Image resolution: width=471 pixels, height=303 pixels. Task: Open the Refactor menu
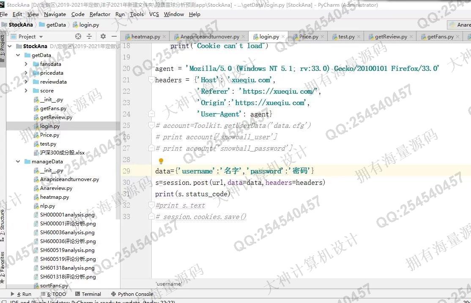(x=100, y=14)
